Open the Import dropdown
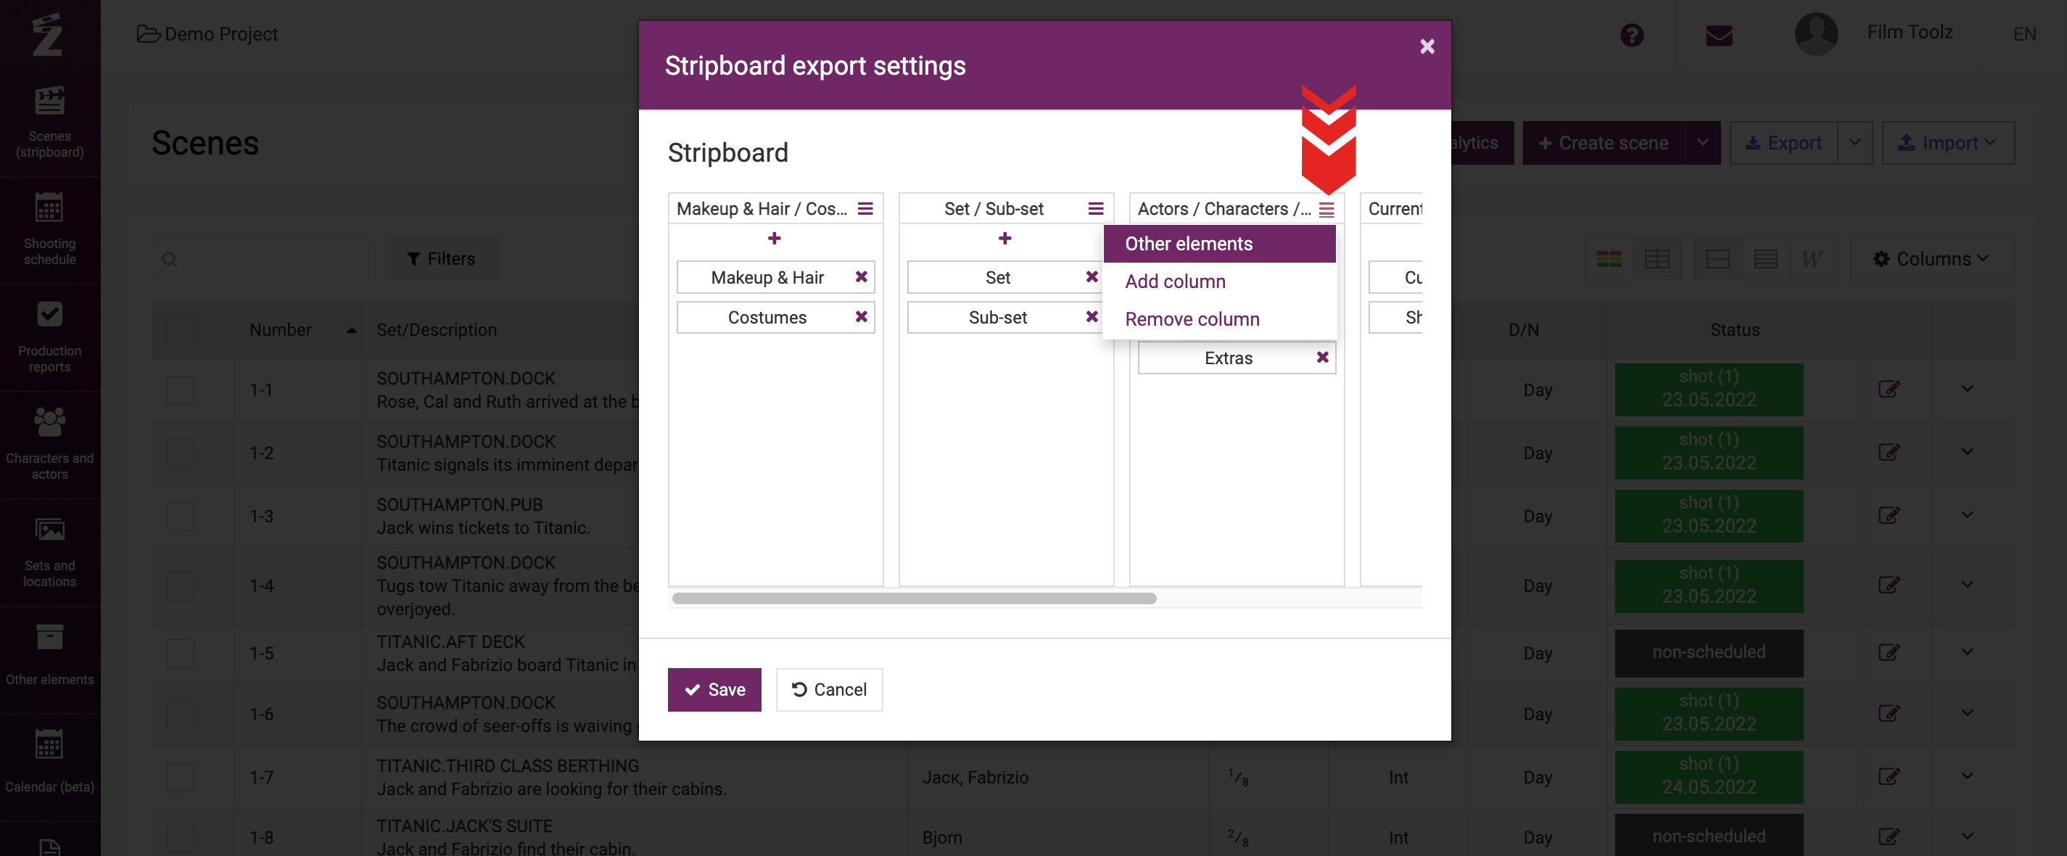Screen dimensions: 2067x856 [1948, 143]
